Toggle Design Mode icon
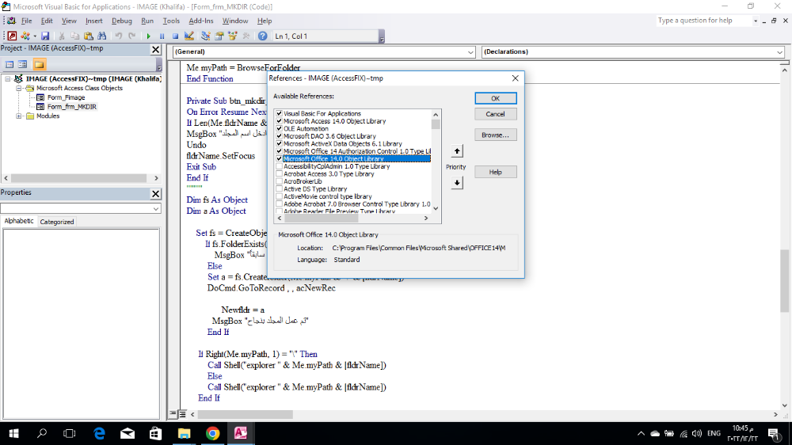 click(x=189, y=36)
